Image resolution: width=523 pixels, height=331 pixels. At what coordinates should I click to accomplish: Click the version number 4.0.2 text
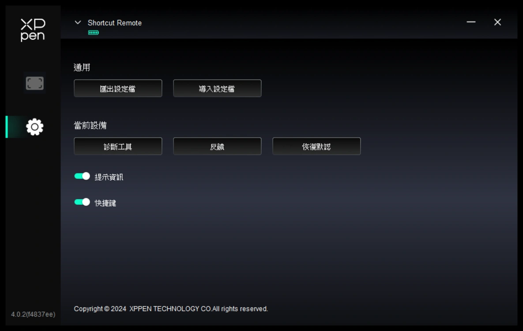click(x=33, y=314)
